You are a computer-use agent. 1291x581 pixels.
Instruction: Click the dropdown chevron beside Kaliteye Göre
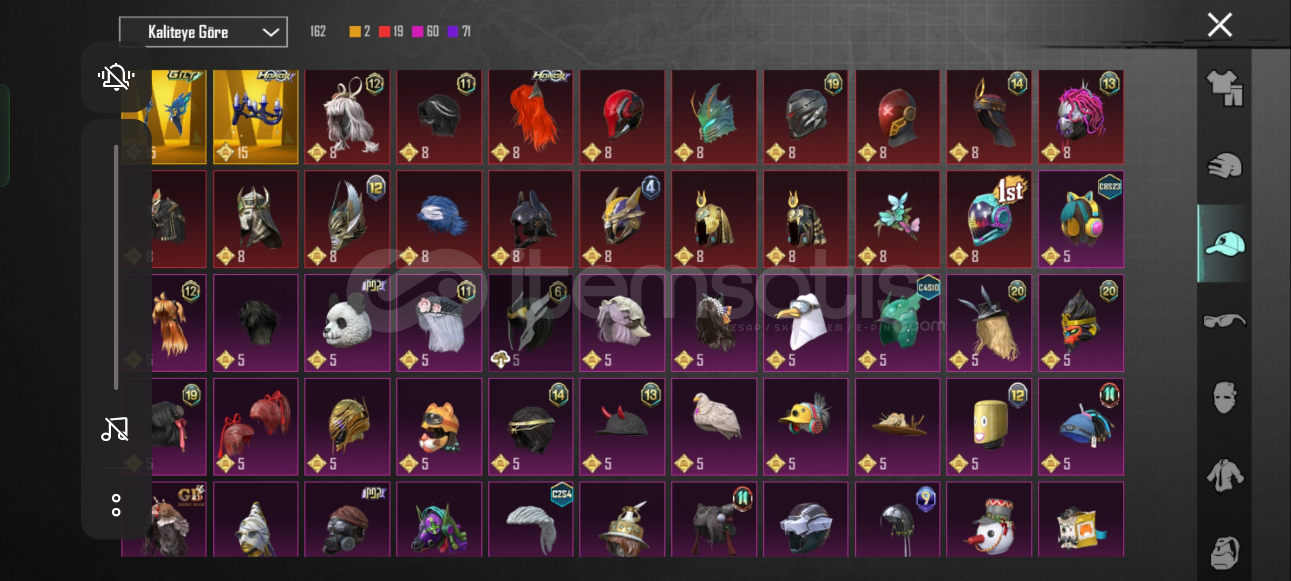[271, 32]
